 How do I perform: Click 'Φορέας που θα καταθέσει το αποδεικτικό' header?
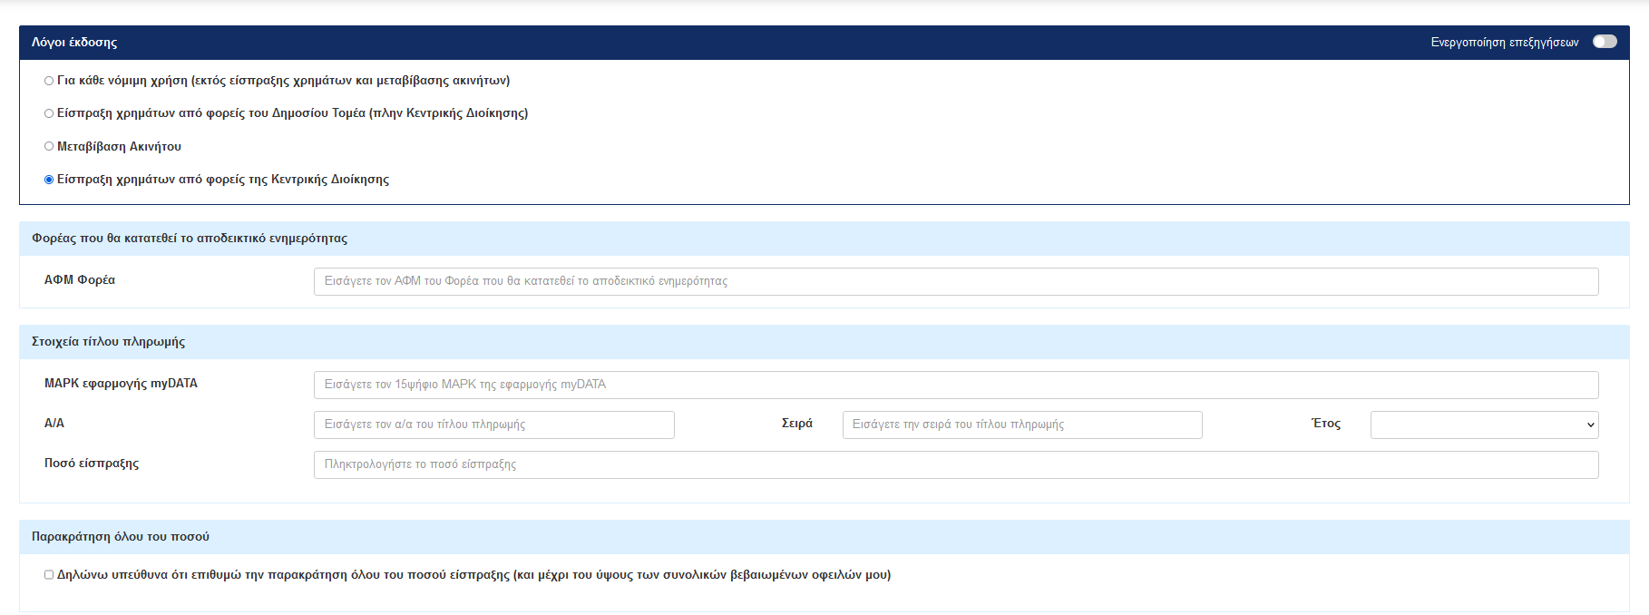[x=190, y=239]
